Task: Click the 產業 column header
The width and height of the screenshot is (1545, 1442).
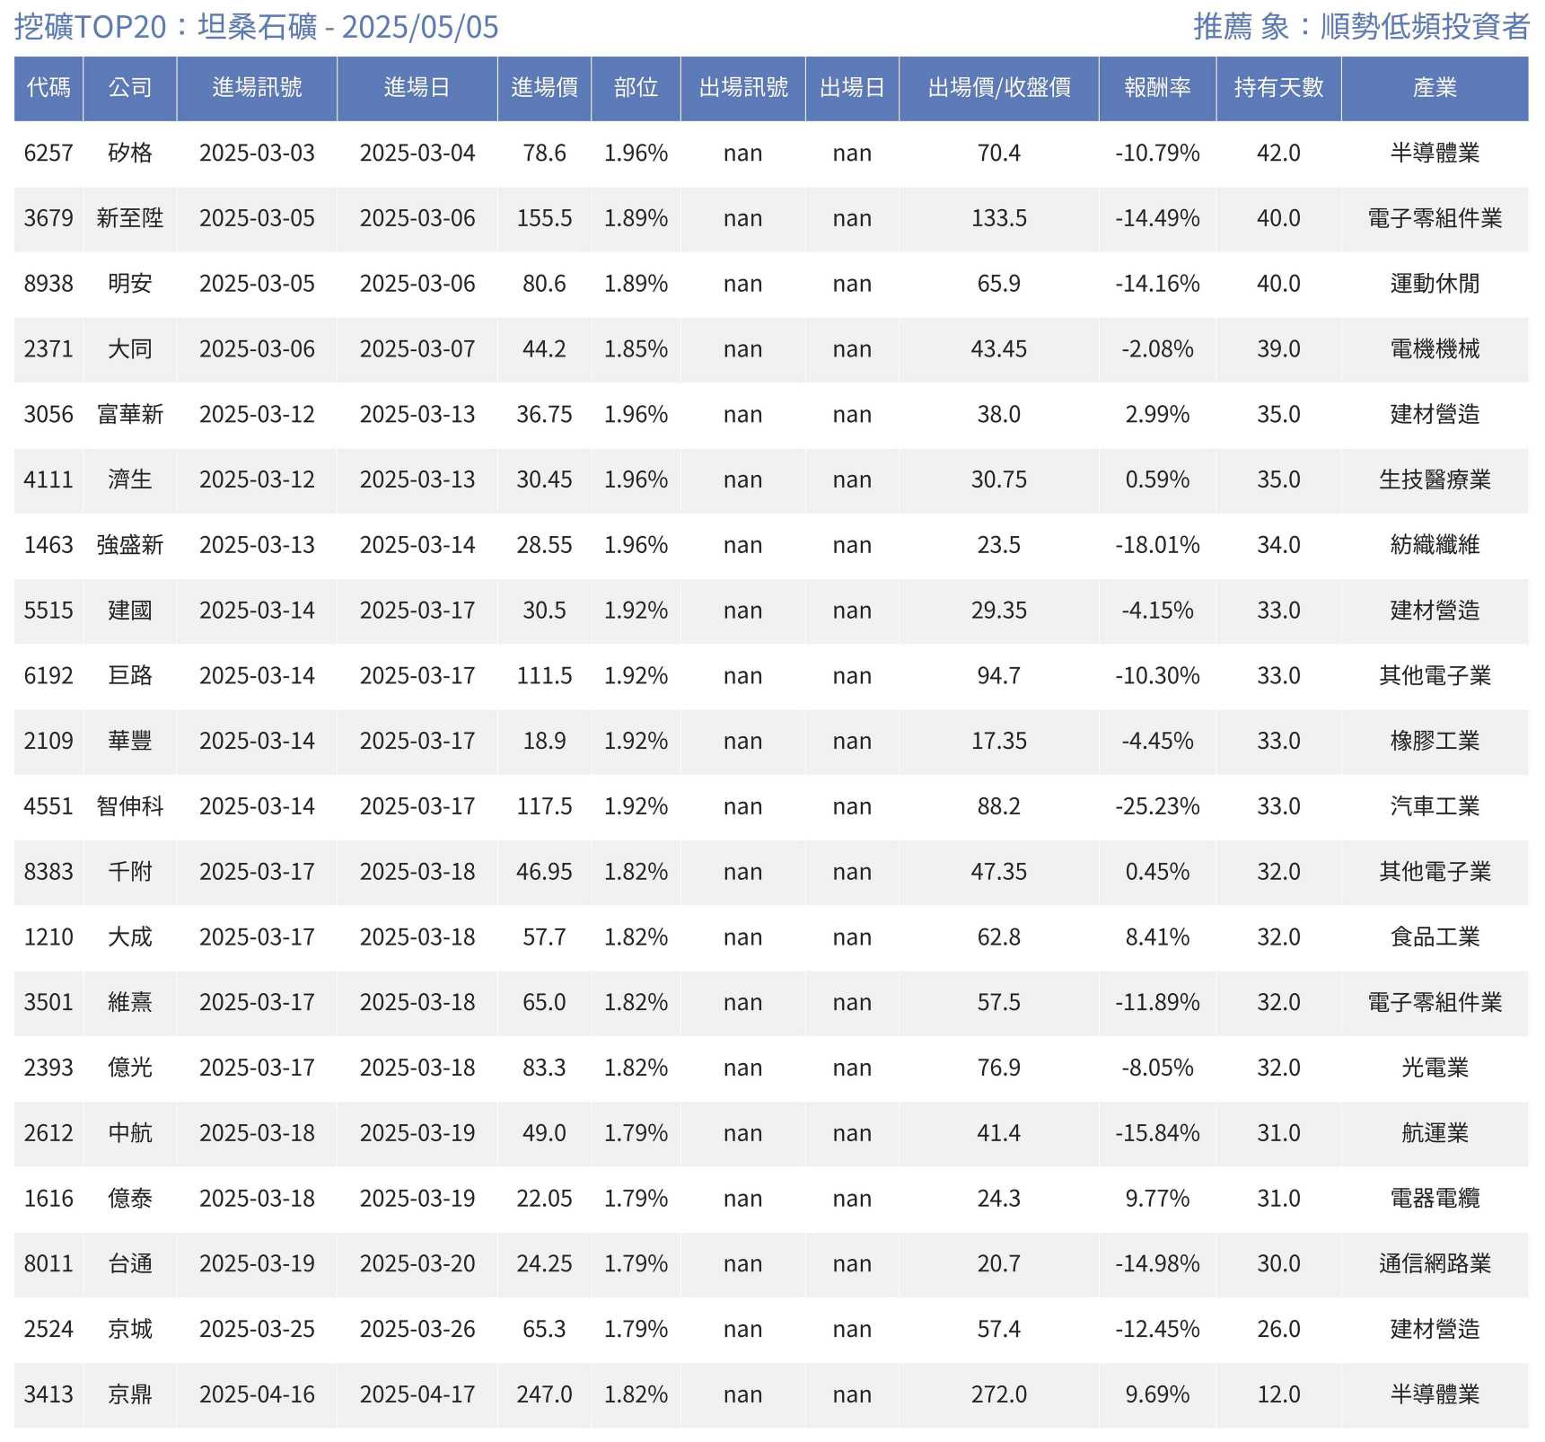Action: [1435, 88]
